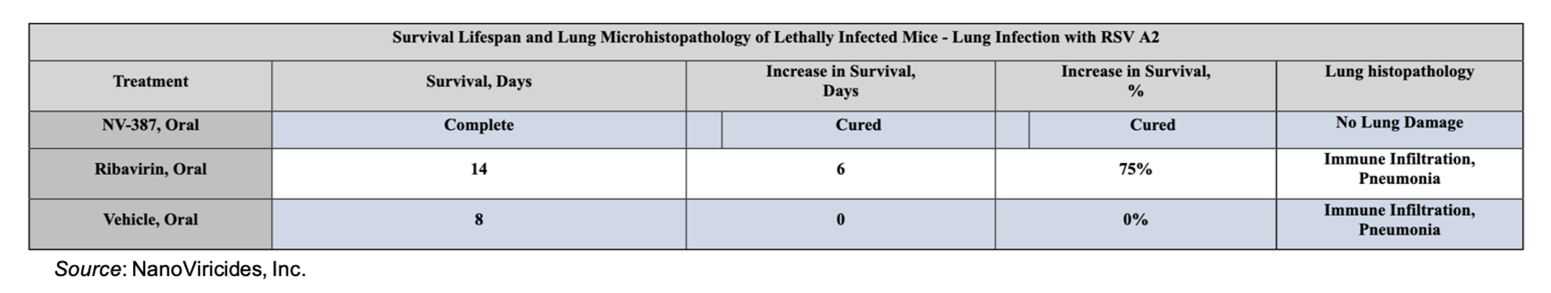Select the 75% survival increase cell
Screen dimensions: 1551x293
click(1135, 170)
